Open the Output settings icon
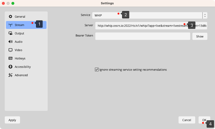Image resolution: width=215 pixels, height=129 pixels. point(10,34)
